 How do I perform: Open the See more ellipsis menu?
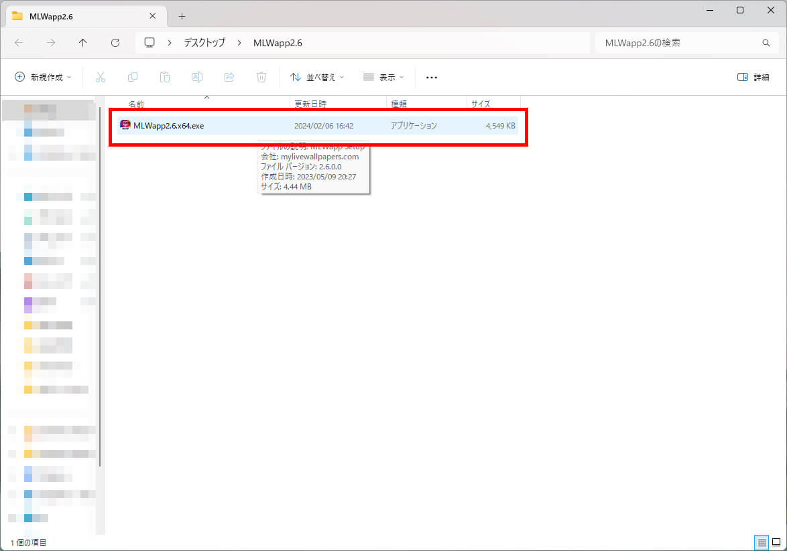click(x=431, y=78)
